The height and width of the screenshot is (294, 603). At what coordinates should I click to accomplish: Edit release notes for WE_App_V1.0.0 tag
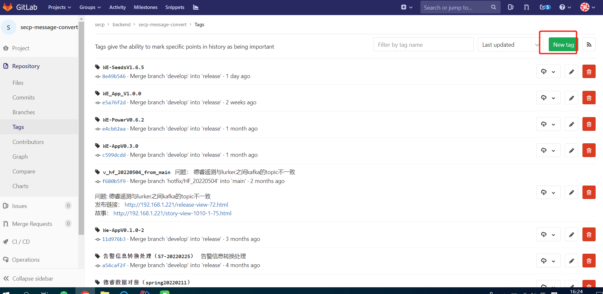(572, 98)
